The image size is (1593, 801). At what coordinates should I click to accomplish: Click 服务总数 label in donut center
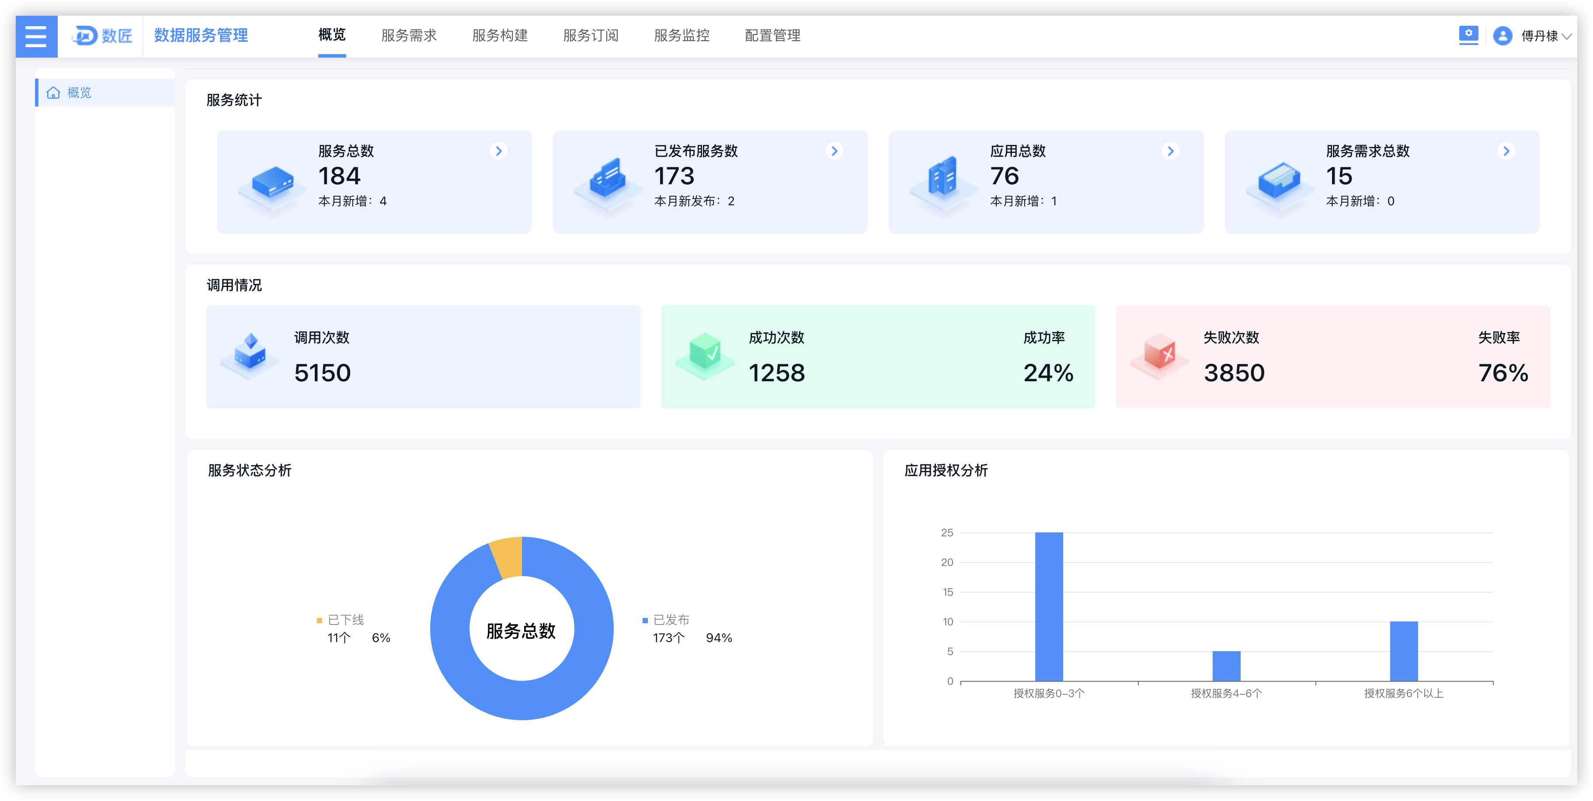[522, 630]
